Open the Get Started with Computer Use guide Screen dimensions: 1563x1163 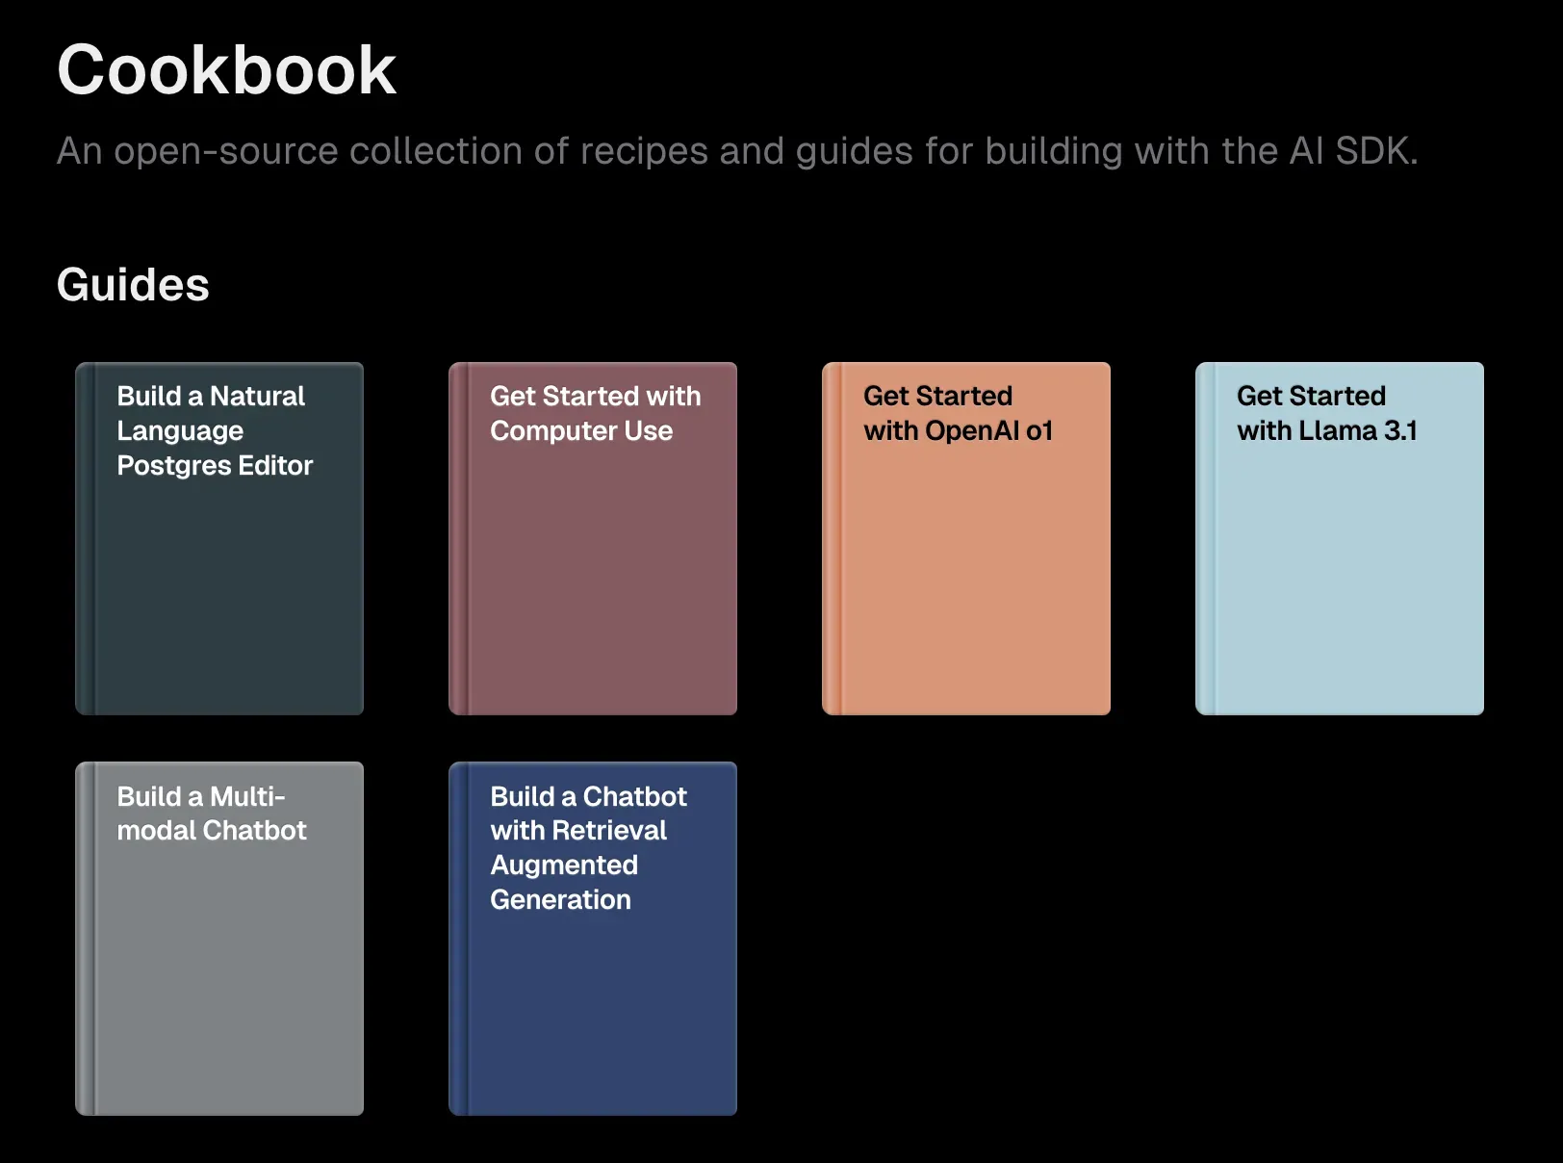(593, 538)
